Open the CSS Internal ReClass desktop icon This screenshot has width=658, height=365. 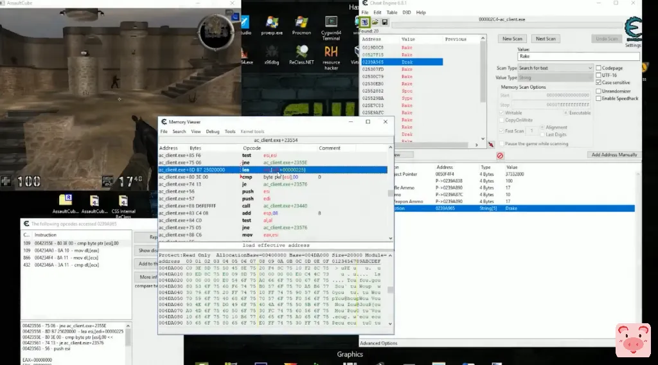tap(123, 206)
